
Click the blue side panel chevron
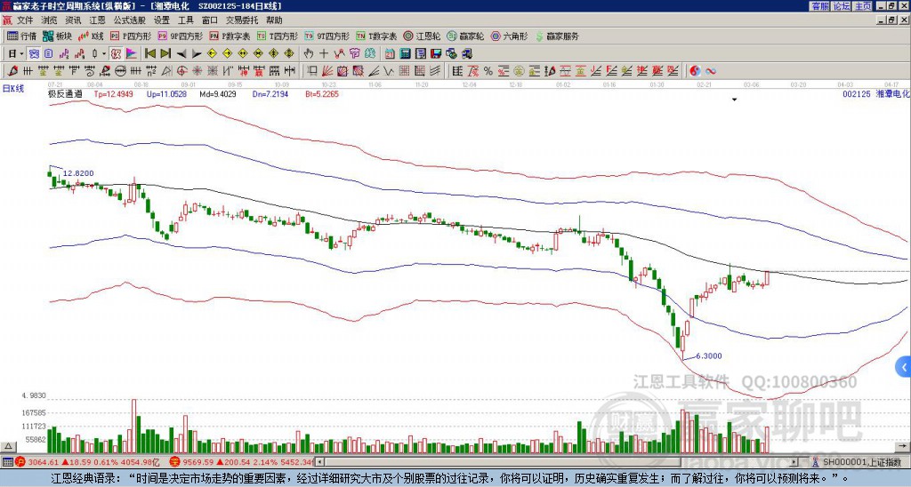click(x=904, y=367)
